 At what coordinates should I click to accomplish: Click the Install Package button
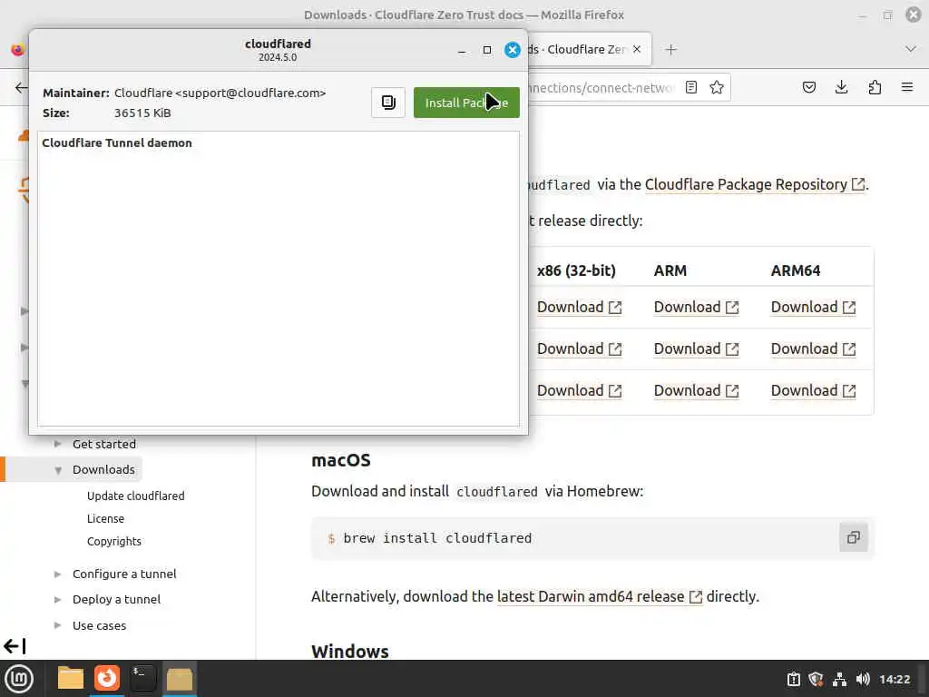coord(466,103)
